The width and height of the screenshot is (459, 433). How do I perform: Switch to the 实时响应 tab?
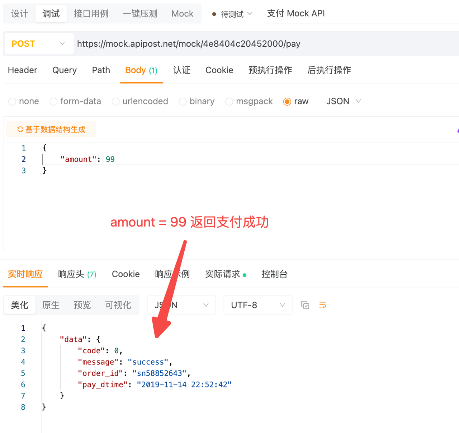(25, 274)
